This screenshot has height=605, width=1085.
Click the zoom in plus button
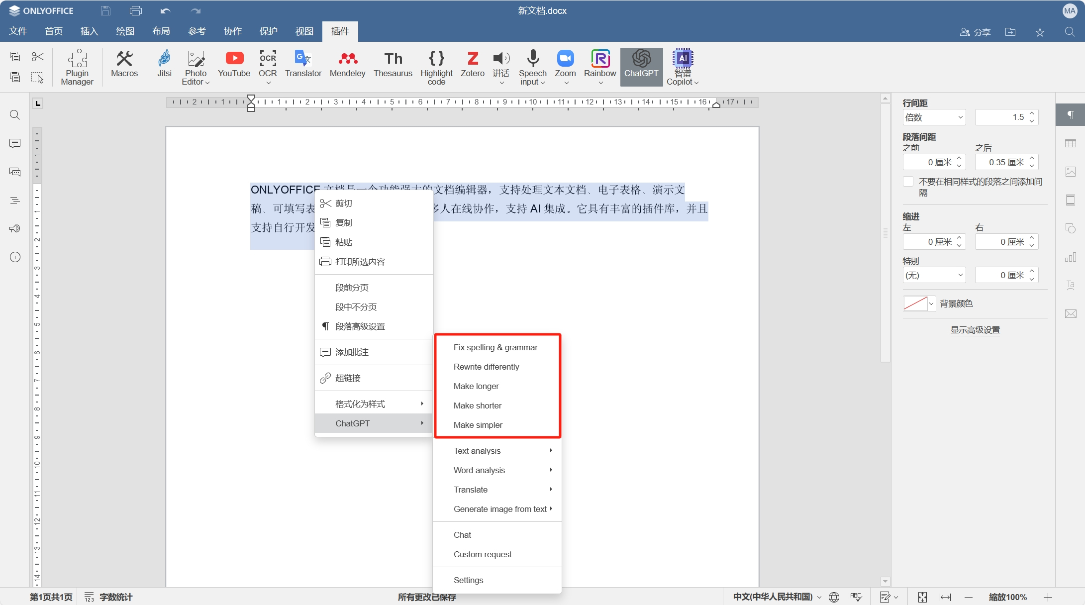pos(1048,597)
